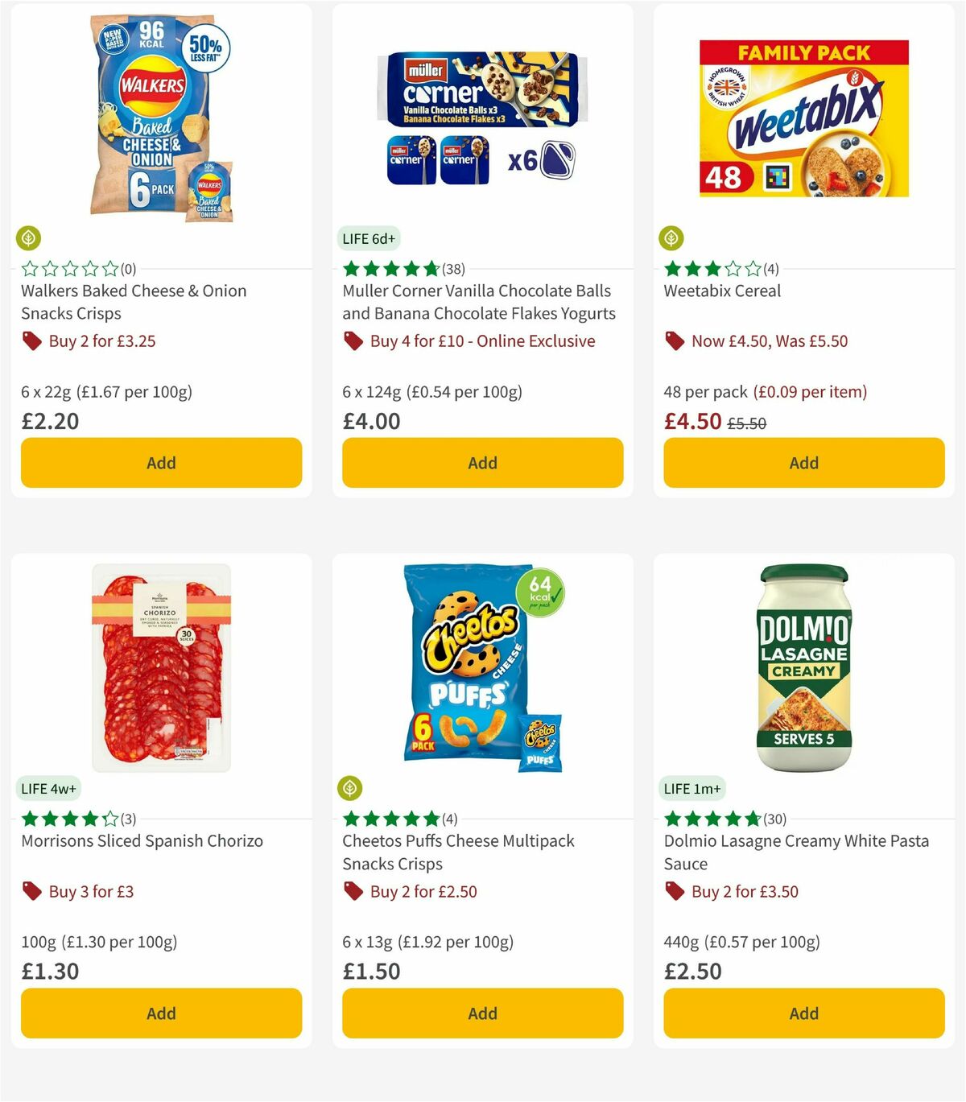
Task: Select the LIFE 6d+ badge on Muller Corner
Action: tap(369, 238)
